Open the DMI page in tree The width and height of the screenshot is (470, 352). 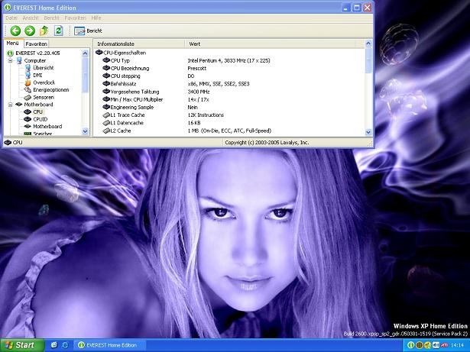37,75
